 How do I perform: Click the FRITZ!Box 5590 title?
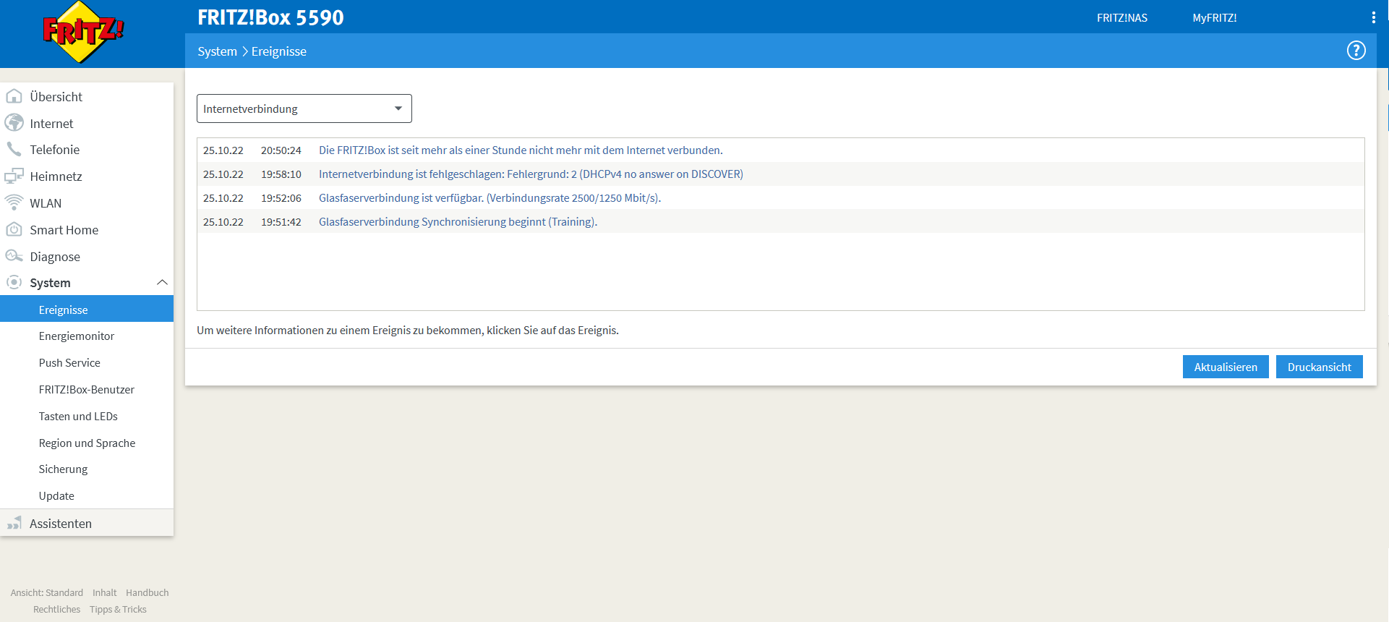(270, 17)
